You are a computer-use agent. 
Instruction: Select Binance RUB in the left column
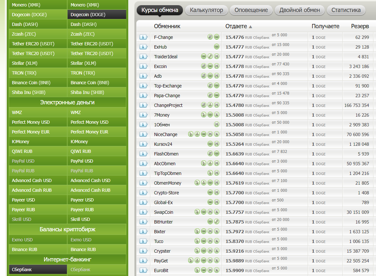38,249
